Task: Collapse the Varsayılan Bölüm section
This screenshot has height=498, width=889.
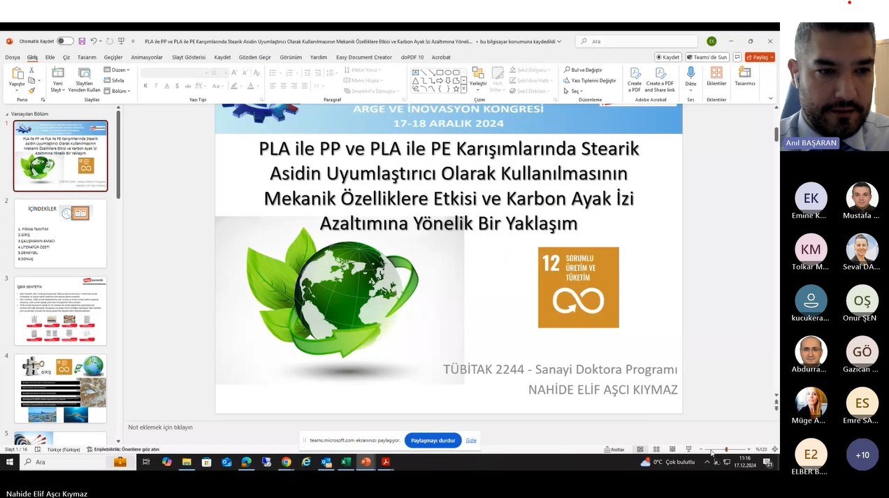Action: [8, 114]
